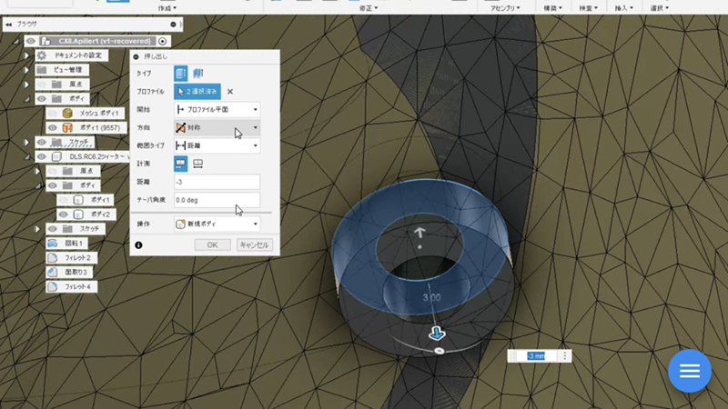Click the OK button in the dialog

point(212,244)
